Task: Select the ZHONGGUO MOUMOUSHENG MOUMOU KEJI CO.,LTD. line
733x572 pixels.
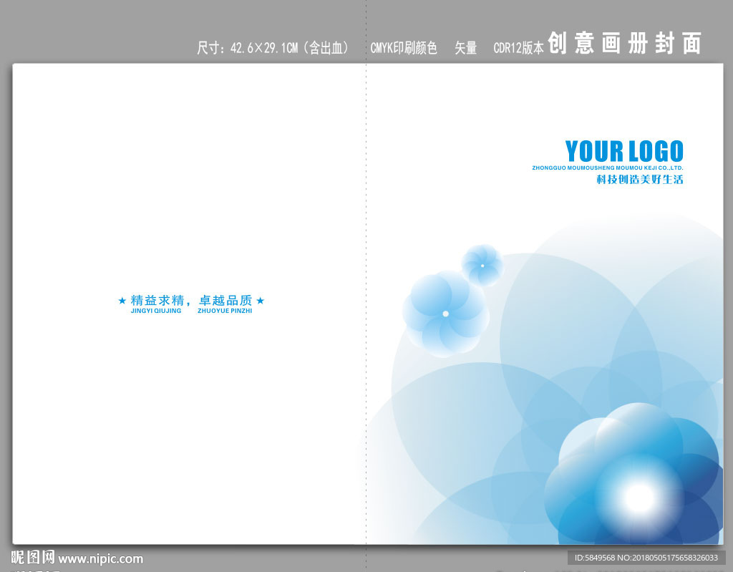Action: (608, 168)
